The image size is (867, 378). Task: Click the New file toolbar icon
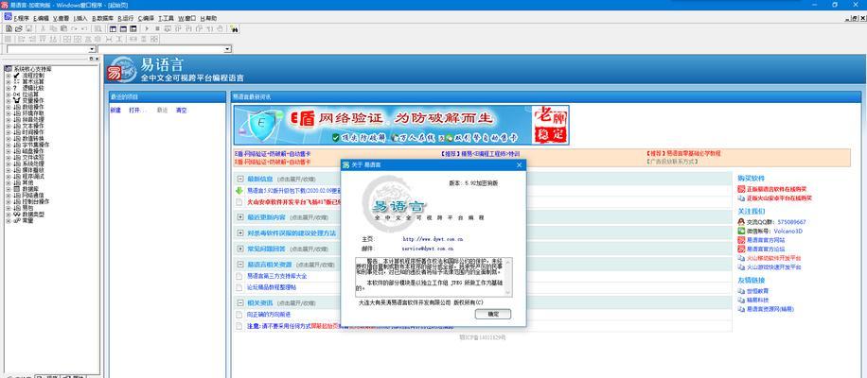coord(9,28)
